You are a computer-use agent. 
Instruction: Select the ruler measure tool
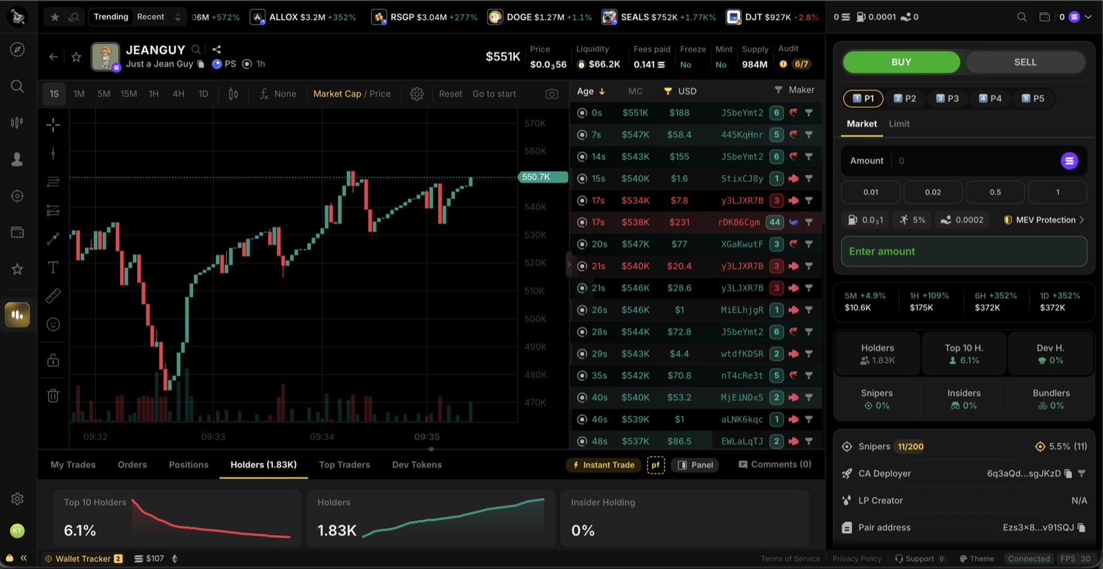click(x=53, y=296)
